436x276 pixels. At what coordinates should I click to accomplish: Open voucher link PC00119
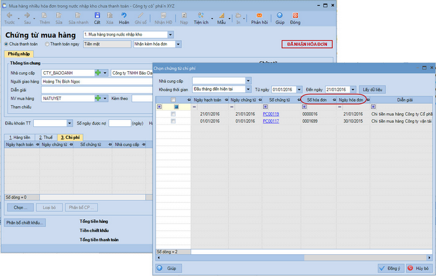(x=271, y=114)
